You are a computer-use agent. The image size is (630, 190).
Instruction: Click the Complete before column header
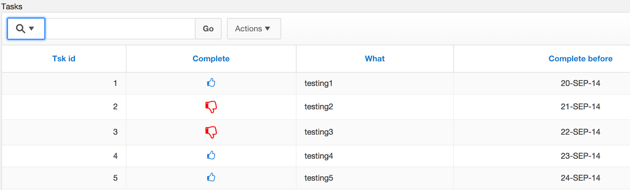pyautogui.click(x=580, y=59)
